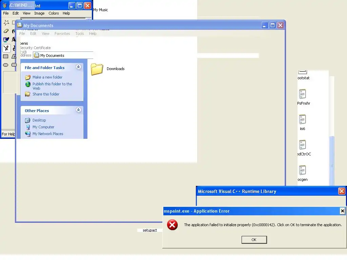This screenshot has width=347, height=260.
Task: Open the Desktop link in Other Places
Action: pos(39,120)
